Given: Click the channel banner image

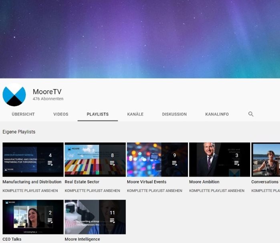Looking at the screenshot, I should [140, 39].
